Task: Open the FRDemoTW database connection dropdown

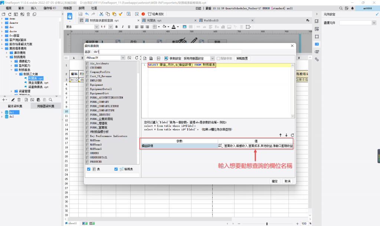Action: [x=123, y=58]
